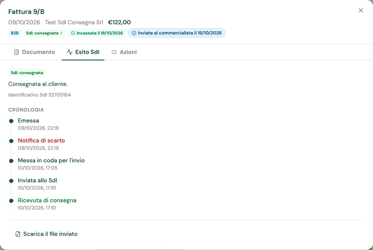Select the Emessa timeline dot

(11, 121)
